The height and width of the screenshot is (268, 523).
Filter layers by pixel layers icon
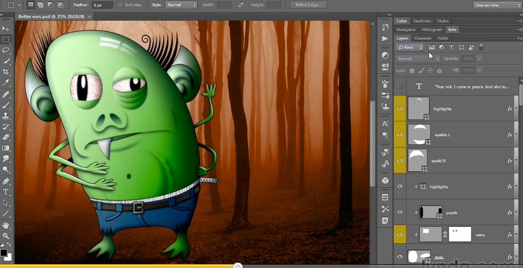coord(432,47)
